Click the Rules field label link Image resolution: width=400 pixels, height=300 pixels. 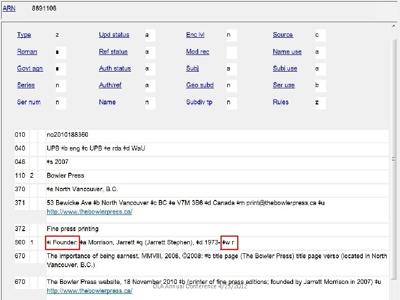pos(281,102)
